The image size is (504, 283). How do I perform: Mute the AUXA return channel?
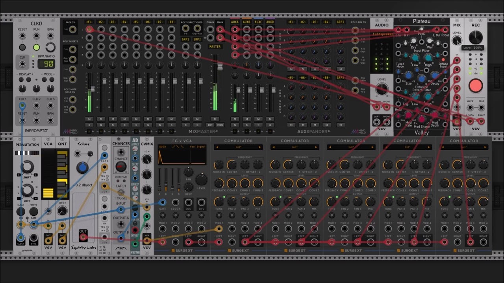point(235,119)
